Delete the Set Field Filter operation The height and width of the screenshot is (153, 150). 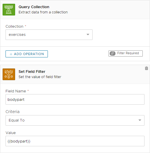tap(147, 68)
